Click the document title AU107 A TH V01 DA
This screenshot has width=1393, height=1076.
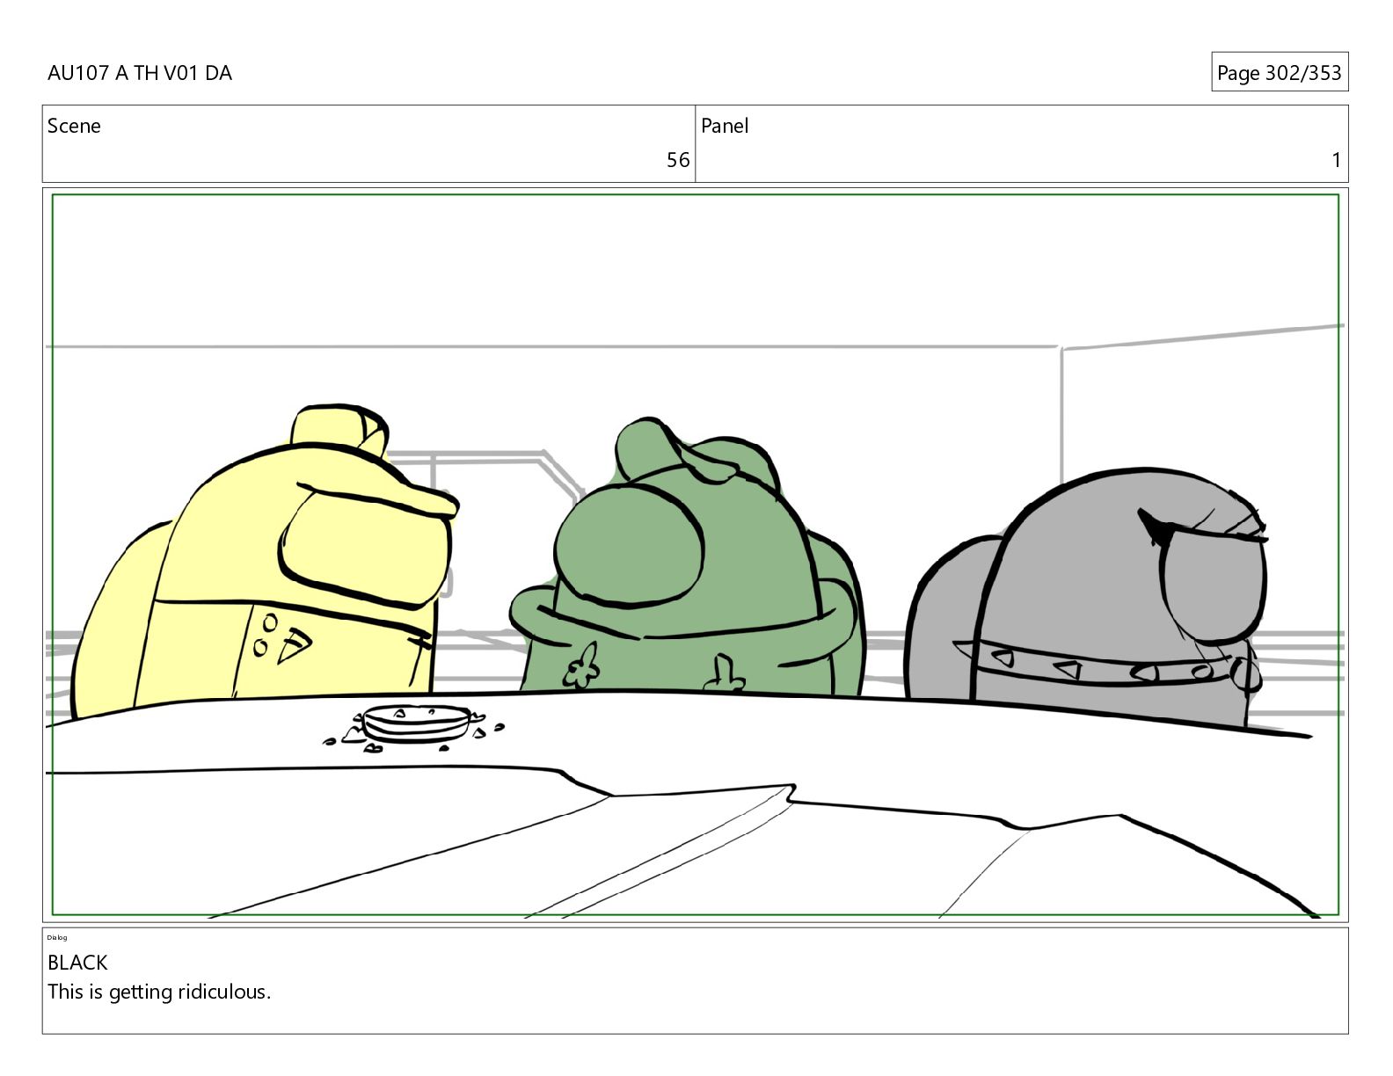[140, 73]
